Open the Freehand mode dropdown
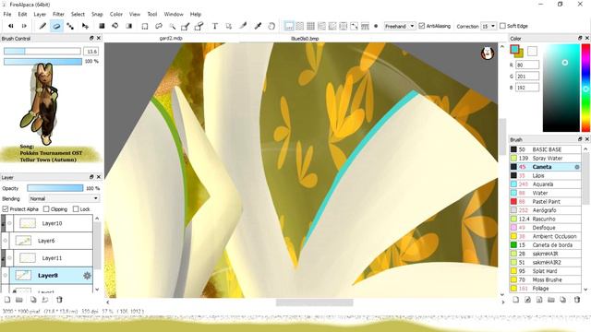Screen dimensions: 591x332 click(x=400, y=26)
